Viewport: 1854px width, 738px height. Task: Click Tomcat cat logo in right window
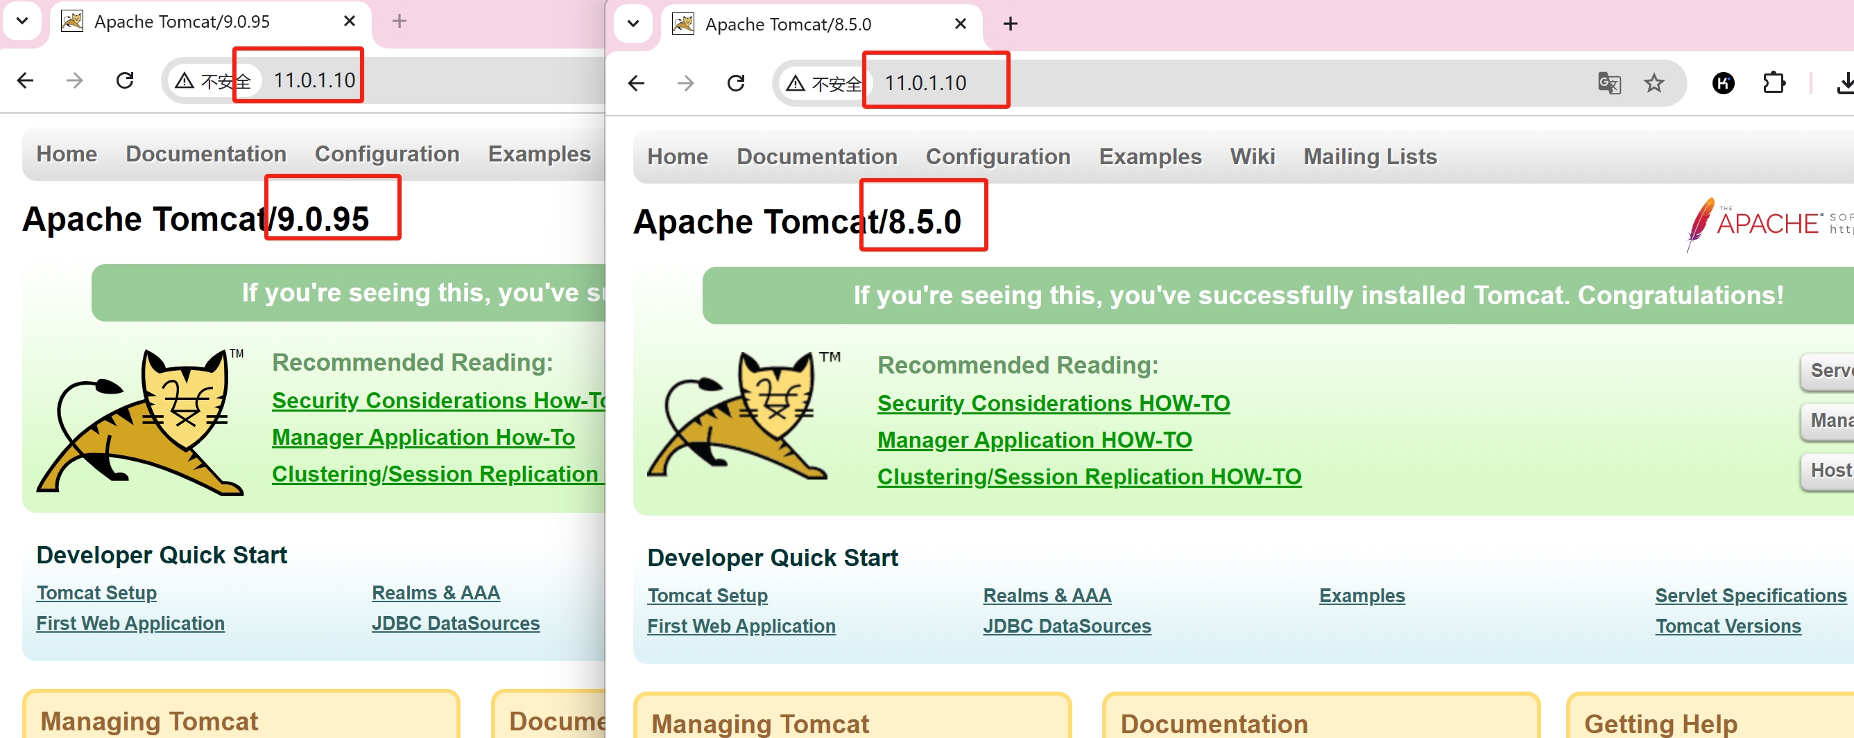[742, 416]
